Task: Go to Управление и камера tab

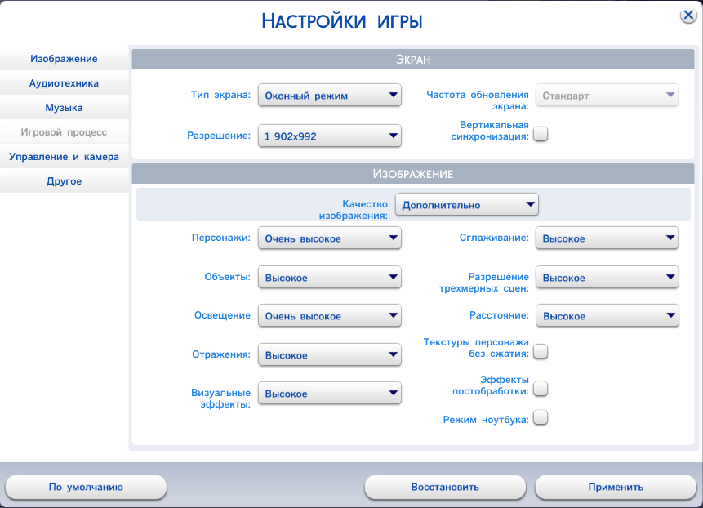Action: point(65,157)
